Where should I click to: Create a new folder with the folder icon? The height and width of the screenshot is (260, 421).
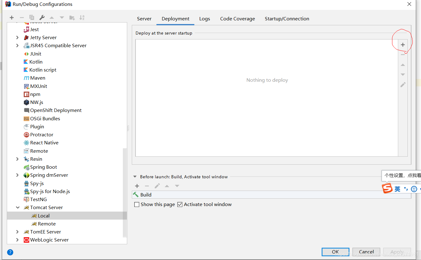point(72,18)
